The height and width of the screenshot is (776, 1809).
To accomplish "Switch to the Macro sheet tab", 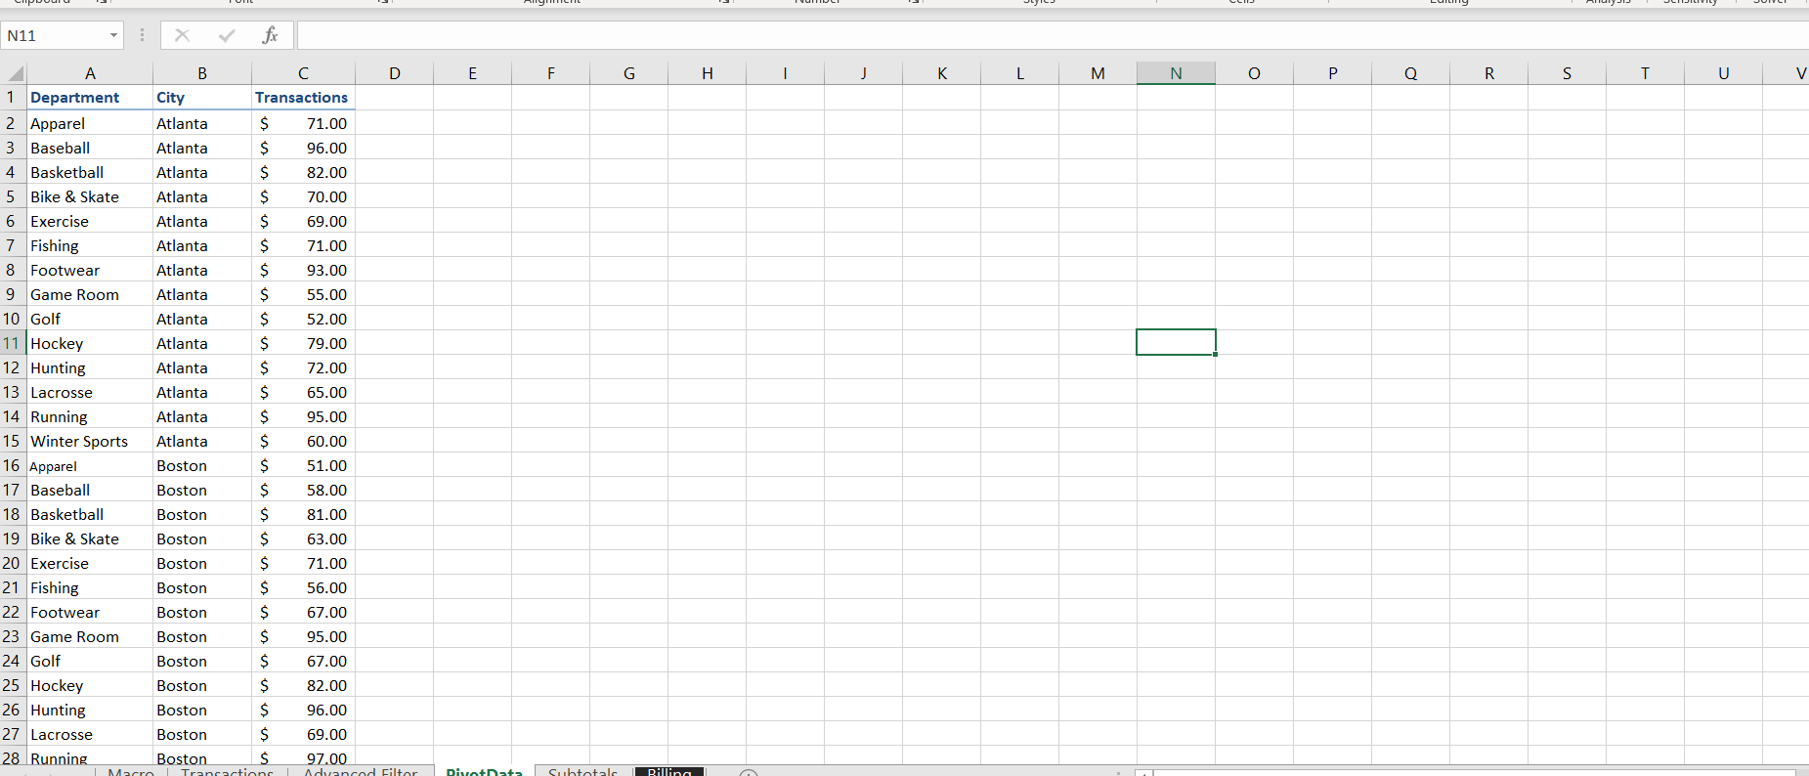I will [x=131, y=771].
